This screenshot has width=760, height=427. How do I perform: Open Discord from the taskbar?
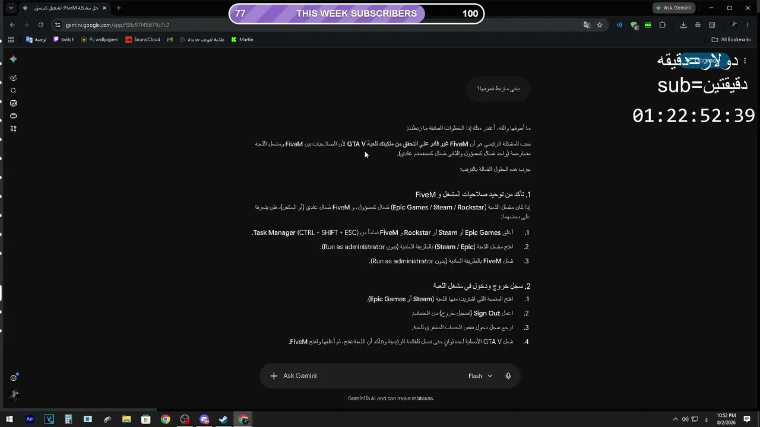tap(204, 419)
